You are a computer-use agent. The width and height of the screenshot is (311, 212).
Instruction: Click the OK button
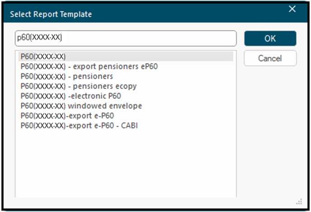point(270,38)
